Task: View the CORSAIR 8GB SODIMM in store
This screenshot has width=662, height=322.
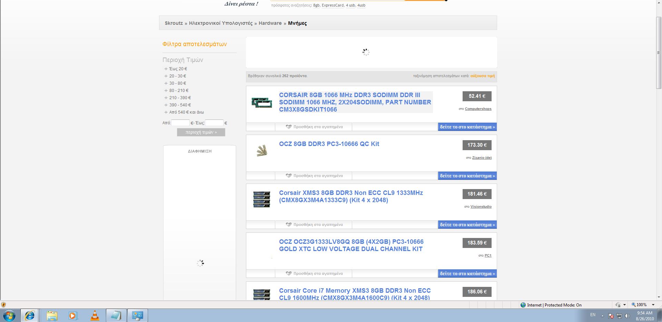Action: pyautogui.click(x=467, y=127)
